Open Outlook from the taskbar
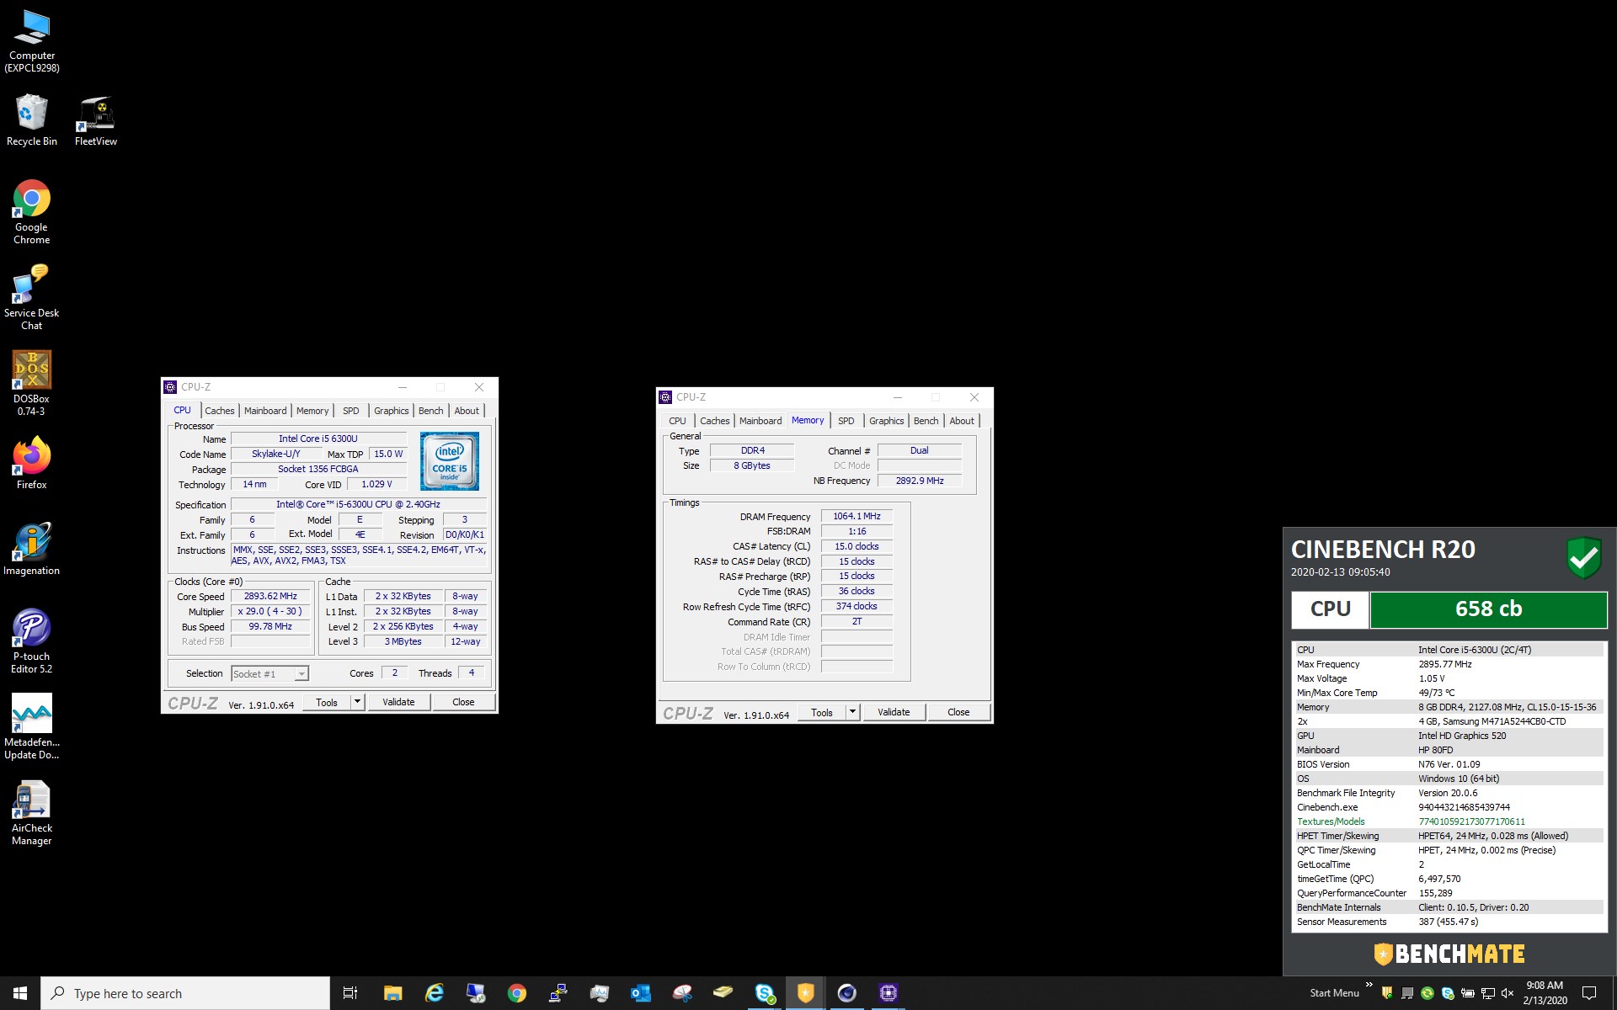This screenshot has width=1617, height=1010. tap(640, 993)
